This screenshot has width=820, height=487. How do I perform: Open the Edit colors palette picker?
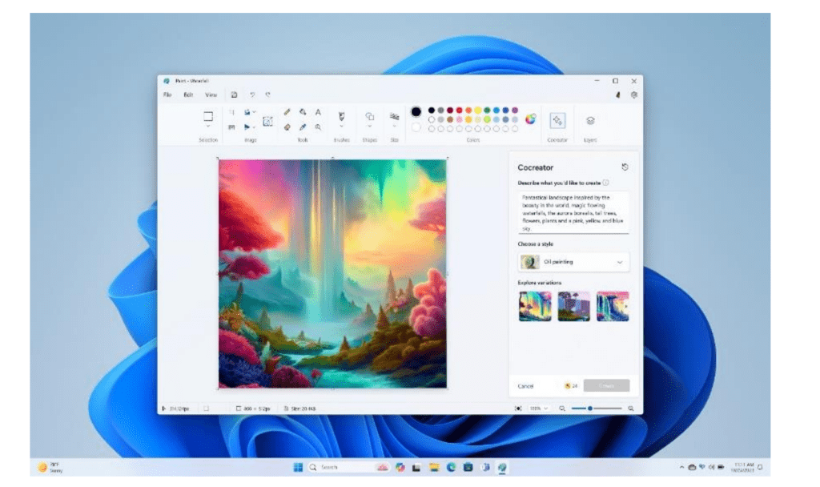coord(533,117)
